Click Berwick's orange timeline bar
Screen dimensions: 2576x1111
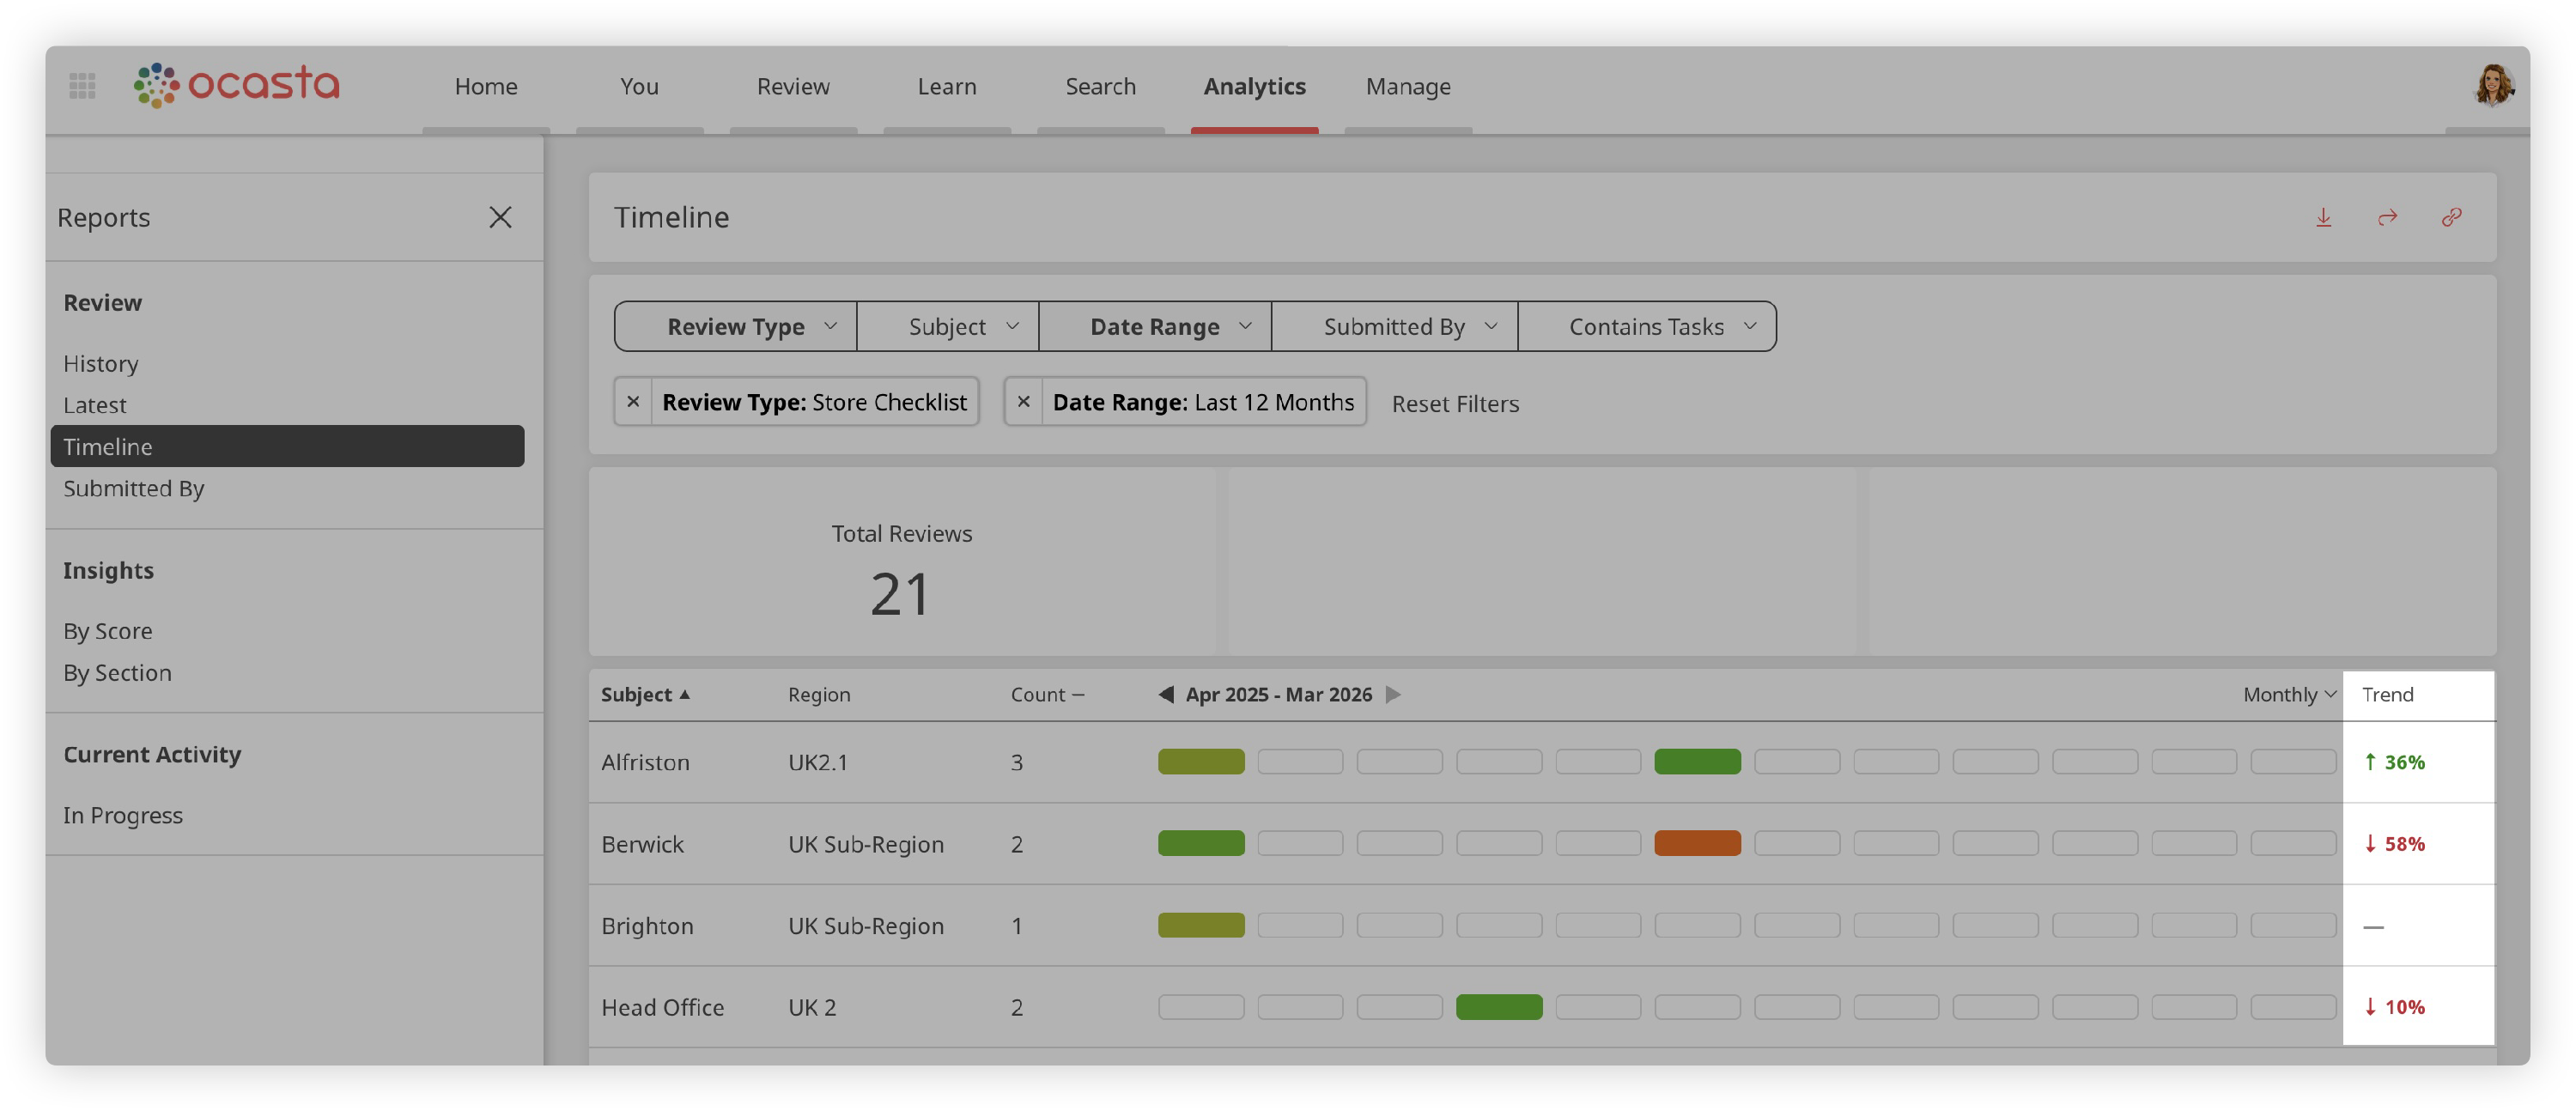[x=1697, y=844]
